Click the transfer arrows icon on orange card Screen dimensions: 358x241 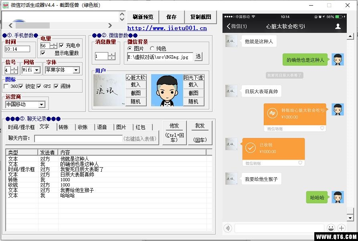pos(272,113)
